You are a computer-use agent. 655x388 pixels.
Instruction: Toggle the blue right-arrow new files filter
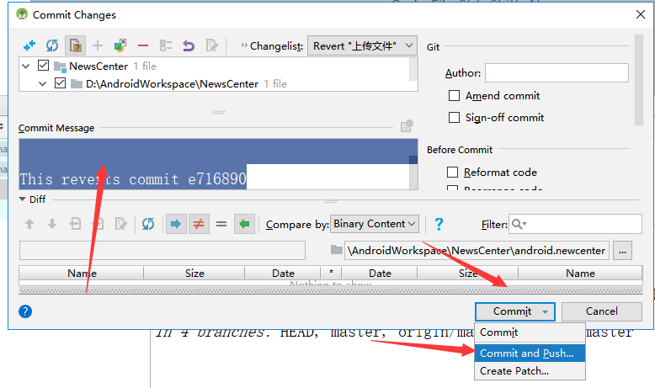[176, 224]
